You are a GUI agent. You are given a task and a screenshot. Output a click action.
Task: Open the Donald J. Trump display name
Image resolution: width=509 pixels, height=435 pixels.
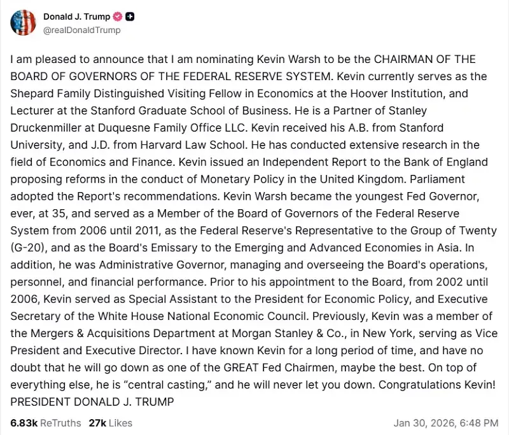(x=76, y=17)
